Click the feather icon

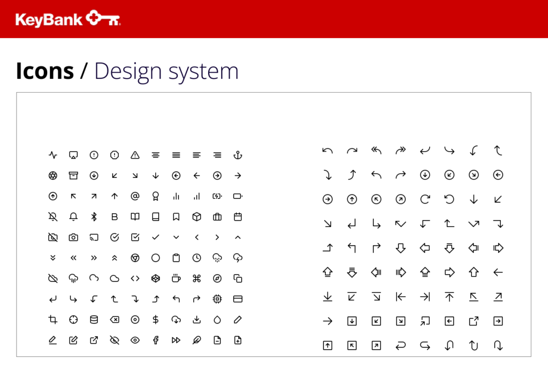coord(197,340)
